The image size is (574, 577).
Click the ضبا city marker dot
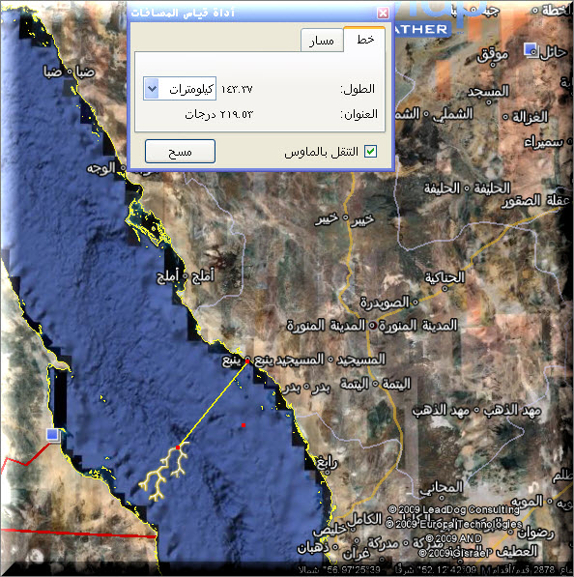point(70,72)
